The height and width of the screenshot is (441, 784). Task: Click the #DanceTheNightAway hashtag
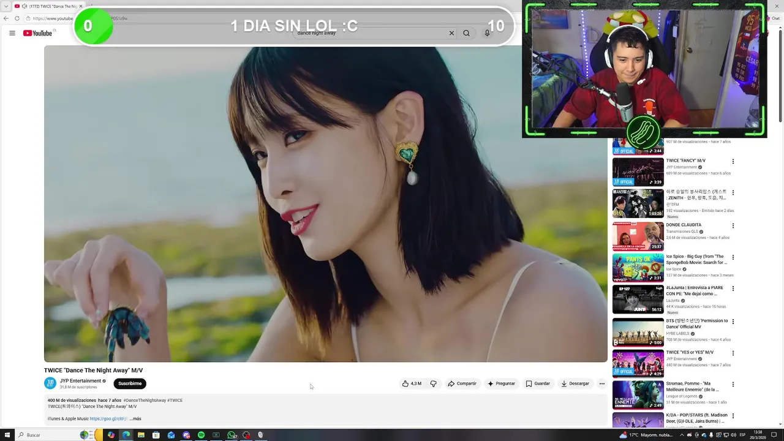tap(145, 401)
